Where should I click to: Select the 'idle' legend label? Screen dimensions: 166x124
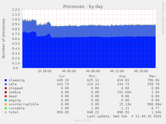13,84
